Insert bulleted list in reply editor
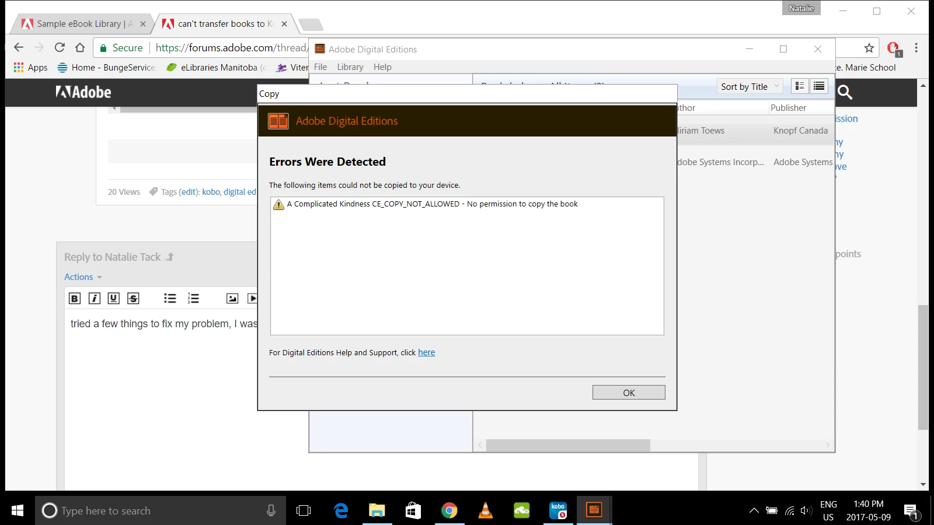The width and height of the screenshot is (934, 525). 170,299
